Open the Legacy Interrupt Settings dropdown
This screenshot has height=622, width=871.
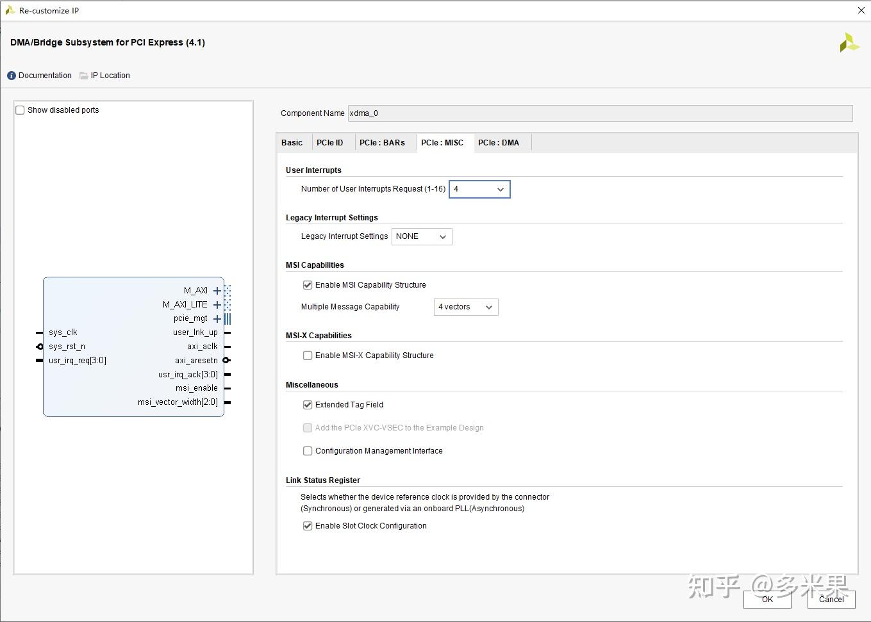[442, 236]
